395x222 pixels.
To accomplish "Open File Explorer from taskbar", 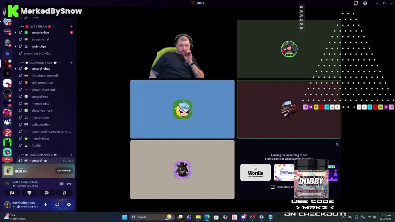I will tap(198, 217).
